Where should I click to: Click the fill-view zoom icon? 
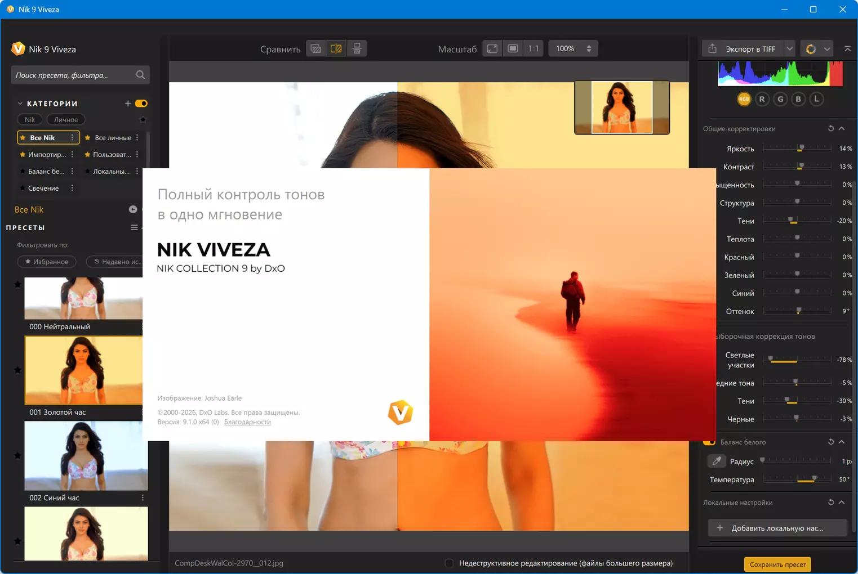513,49
